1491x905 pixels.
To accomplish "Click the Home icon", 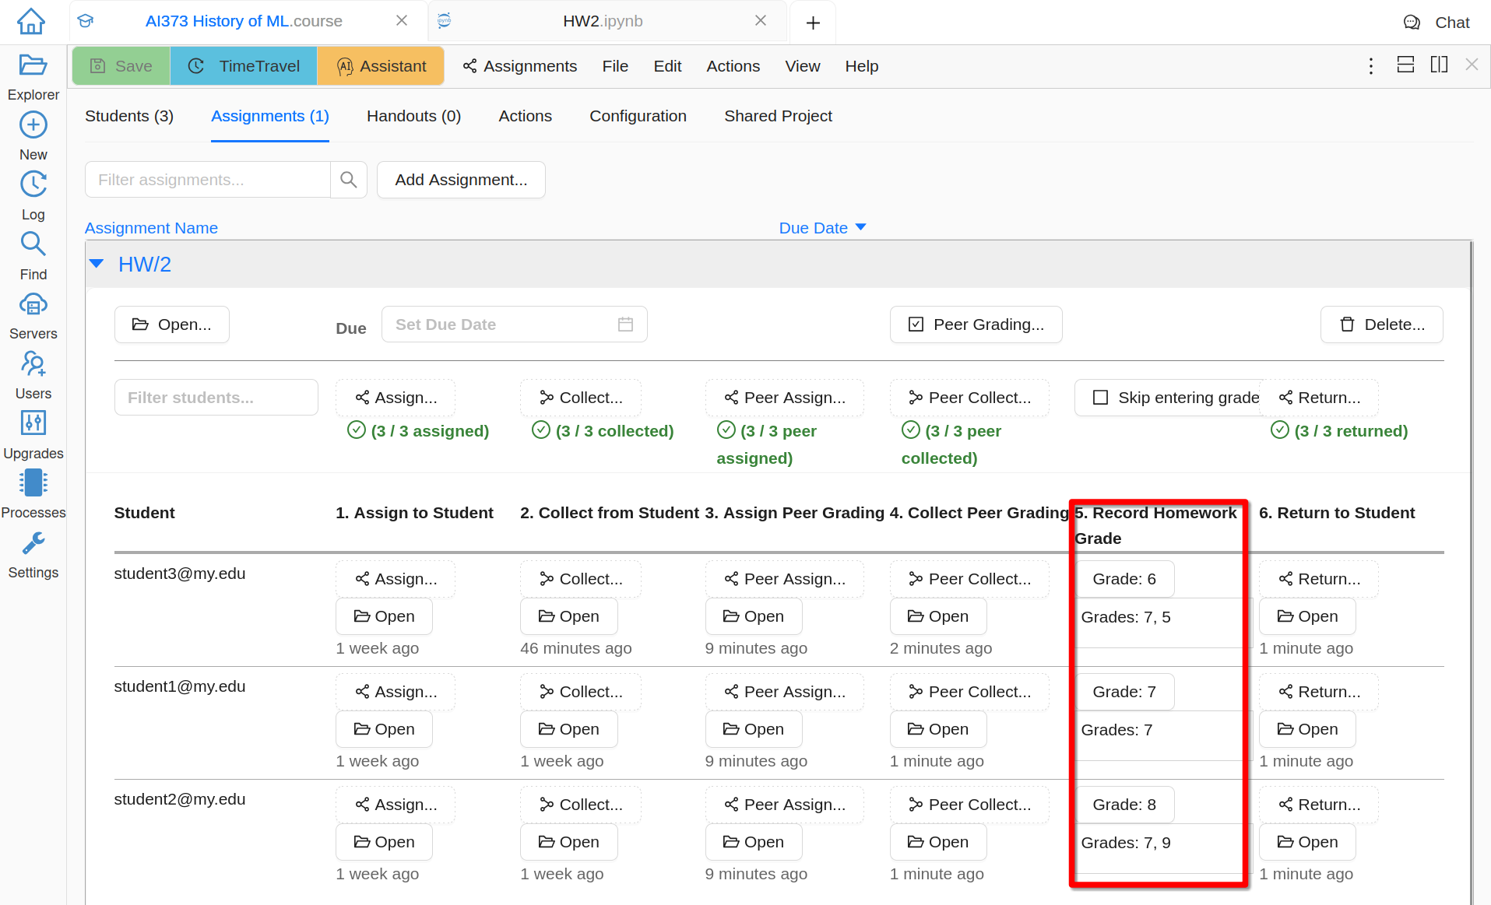I will [x=31, y=21].
